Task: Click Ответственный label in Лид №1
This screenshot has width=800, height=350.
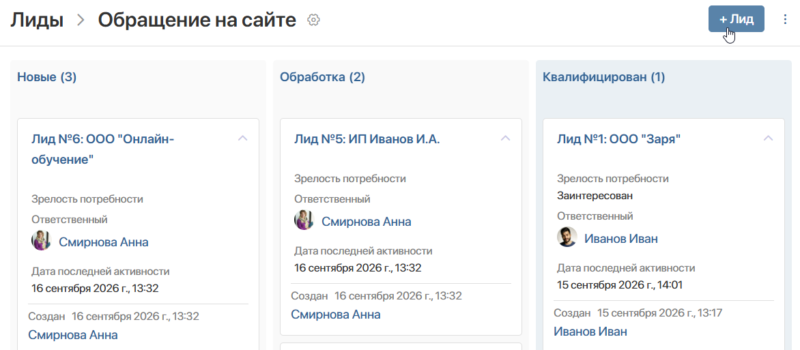Action: (595, 216)
